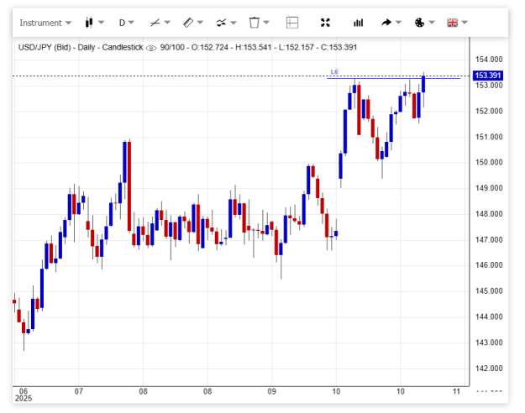Screen dimensions: 525x413
Task: Click the L6 line label
Action: (x=334, y=72)
